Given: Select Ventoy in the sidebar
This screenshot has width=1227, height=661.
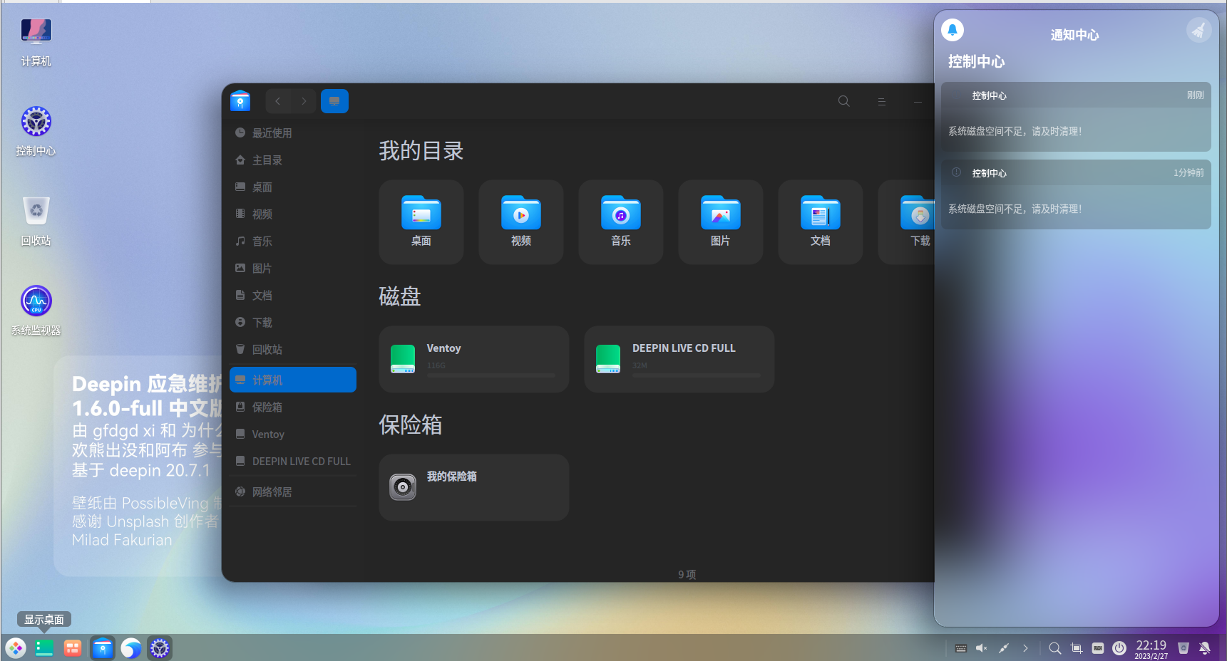Looking at the screenshot, I should tap(293, 434).
